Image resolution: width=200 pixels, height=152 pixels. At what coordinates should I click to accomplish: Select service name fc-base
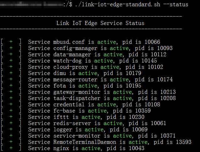[x=64, y=111]
